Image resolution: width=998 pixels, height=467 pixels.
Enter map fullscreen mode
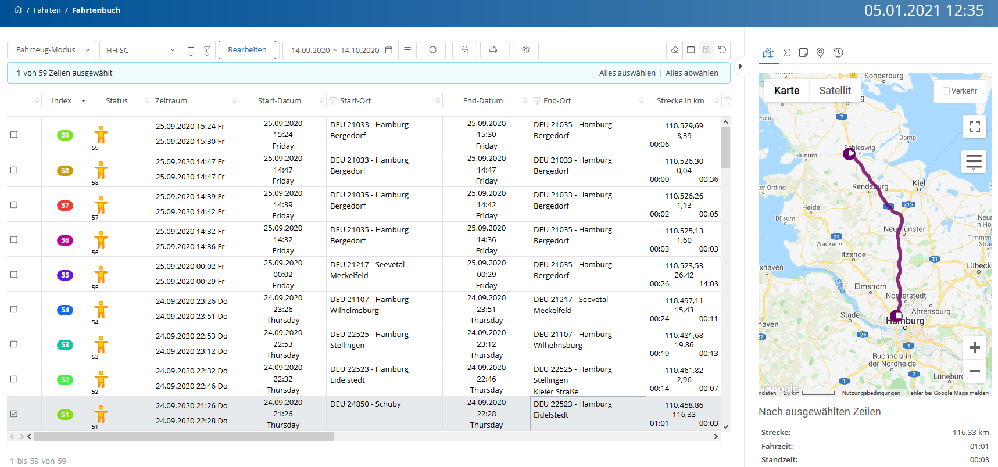pyautogui.click(x=974, y=127)
